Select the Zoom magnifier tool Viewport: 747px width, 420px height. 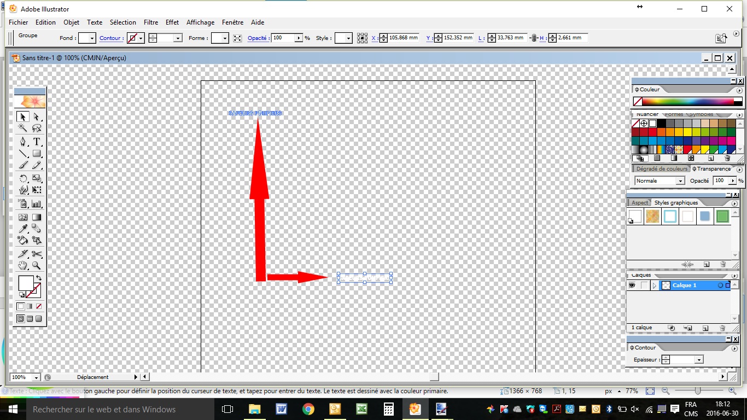[37, 266]
